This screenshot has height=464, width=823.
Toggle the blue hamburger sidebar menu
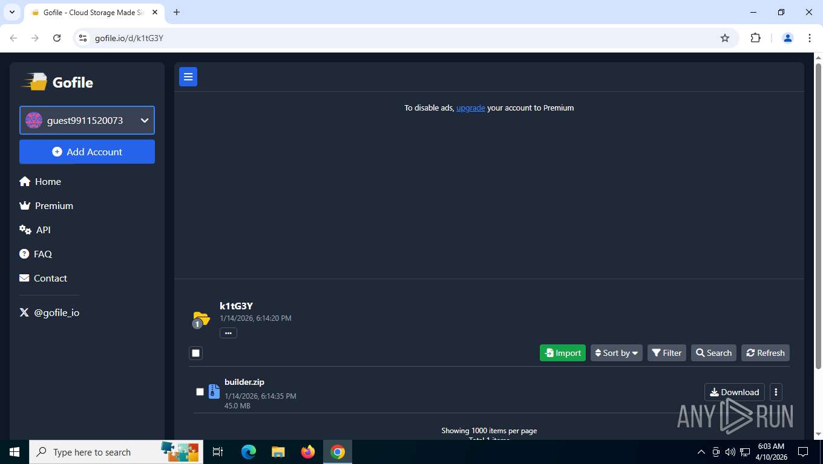(188, 77)
